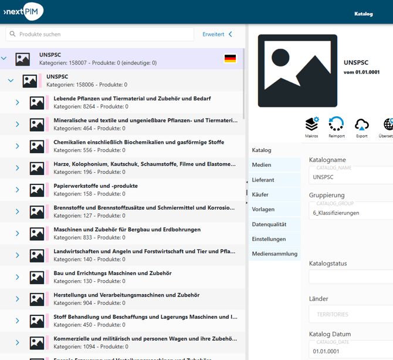Click the Erweitert advanced search link

214,35
